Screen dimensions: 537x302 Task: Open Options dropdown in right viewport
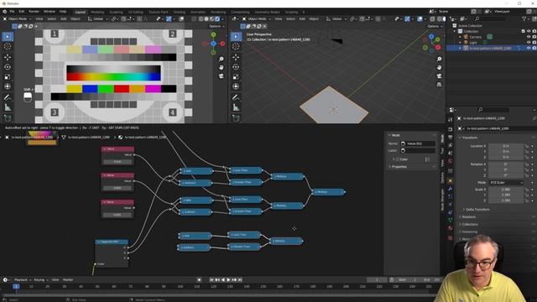point(435,26)
